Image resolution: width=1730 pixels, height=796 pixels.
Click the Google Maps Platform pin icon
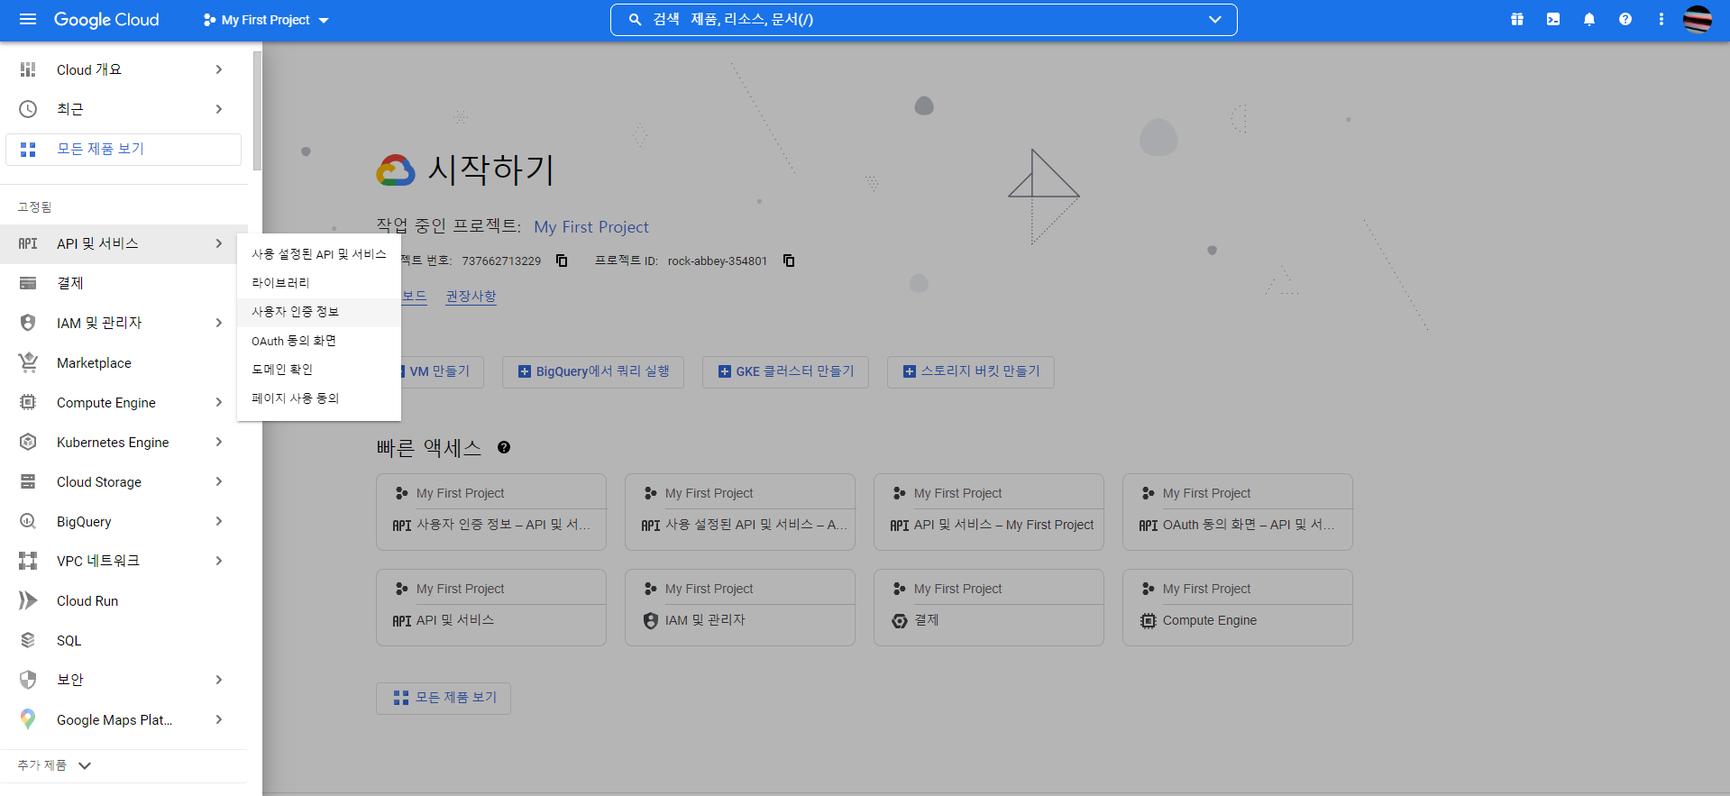tap(28, 719)
